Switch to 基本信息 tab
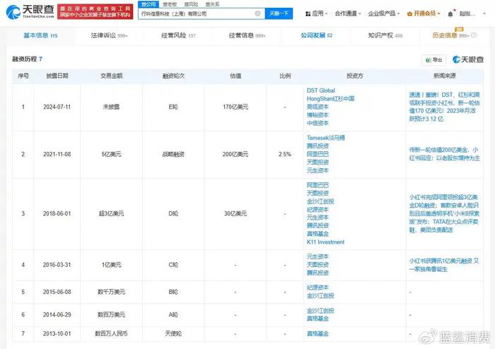The height and width of the screenshot is (349, 495). pyautogui.click(x=40, y=35)
